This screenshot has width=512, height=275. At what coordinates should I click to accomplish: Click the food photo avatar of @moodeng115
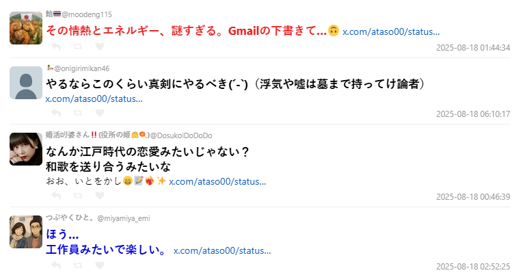click(x=26, y=28)
